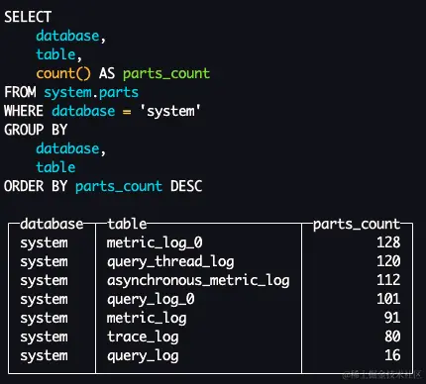Select the trace_log table cell

coord(143,337)
